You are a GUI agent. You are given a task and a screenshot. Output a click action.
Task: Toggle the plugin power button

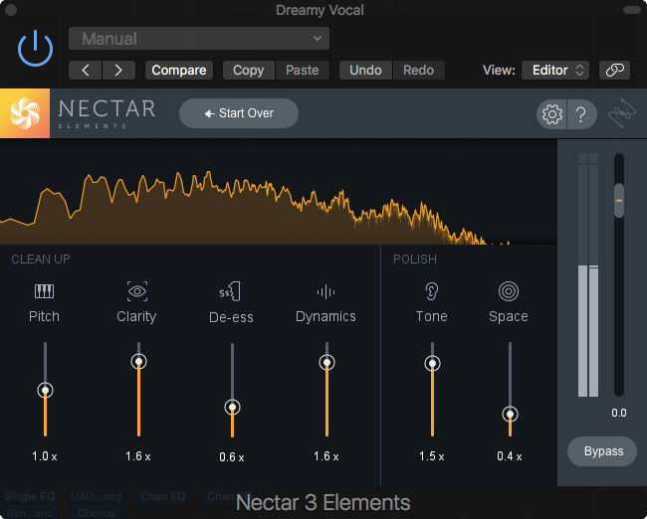point(36,49)
